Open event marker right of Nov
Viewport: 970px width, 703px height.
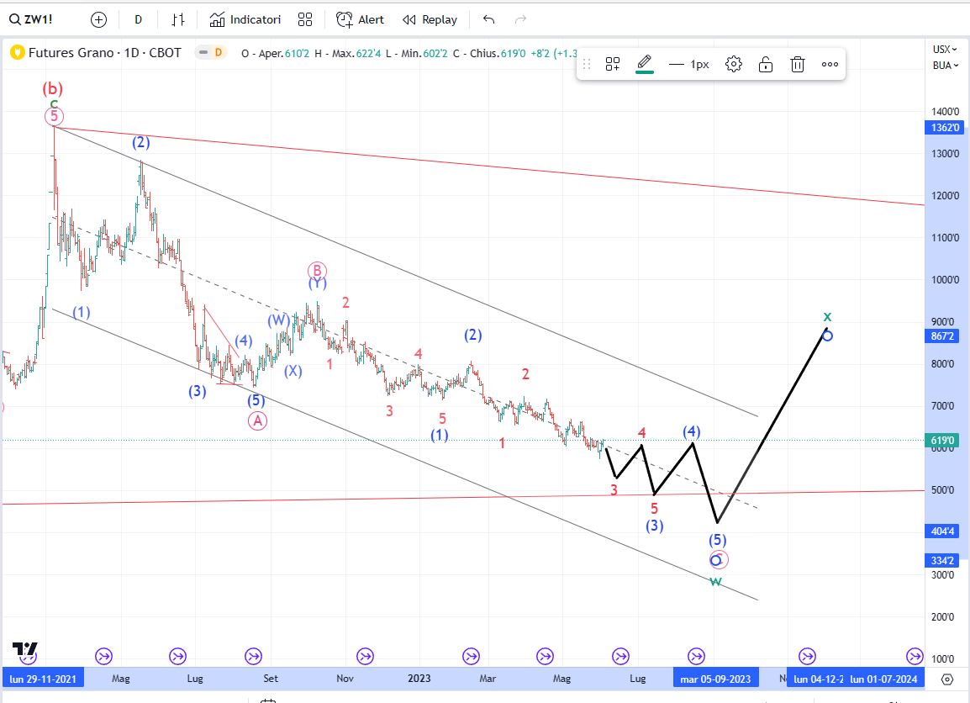click(365, 656)
